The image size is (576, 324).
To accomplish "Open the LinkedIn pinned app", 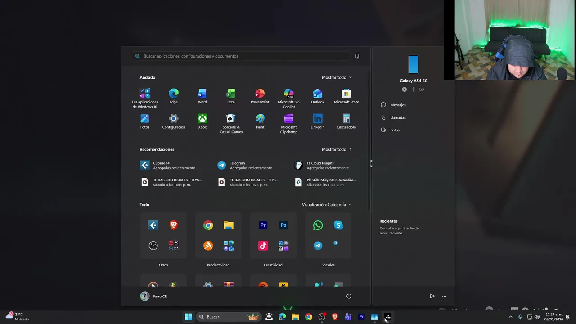I will tap(318, 121).
